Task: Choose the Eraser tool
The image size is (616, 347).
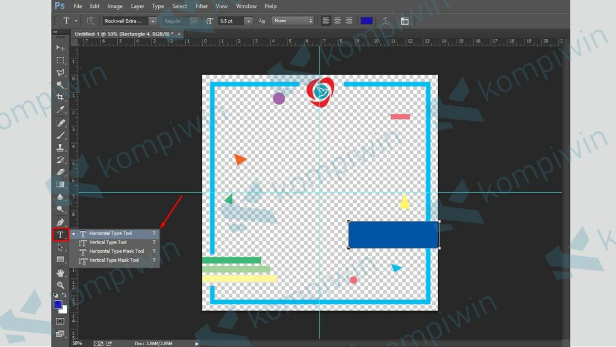Action: pos(60,172)
